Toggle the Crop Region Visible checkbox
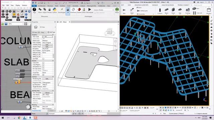The height and width of the screenshot is (120, 214). tap(43, 65)
